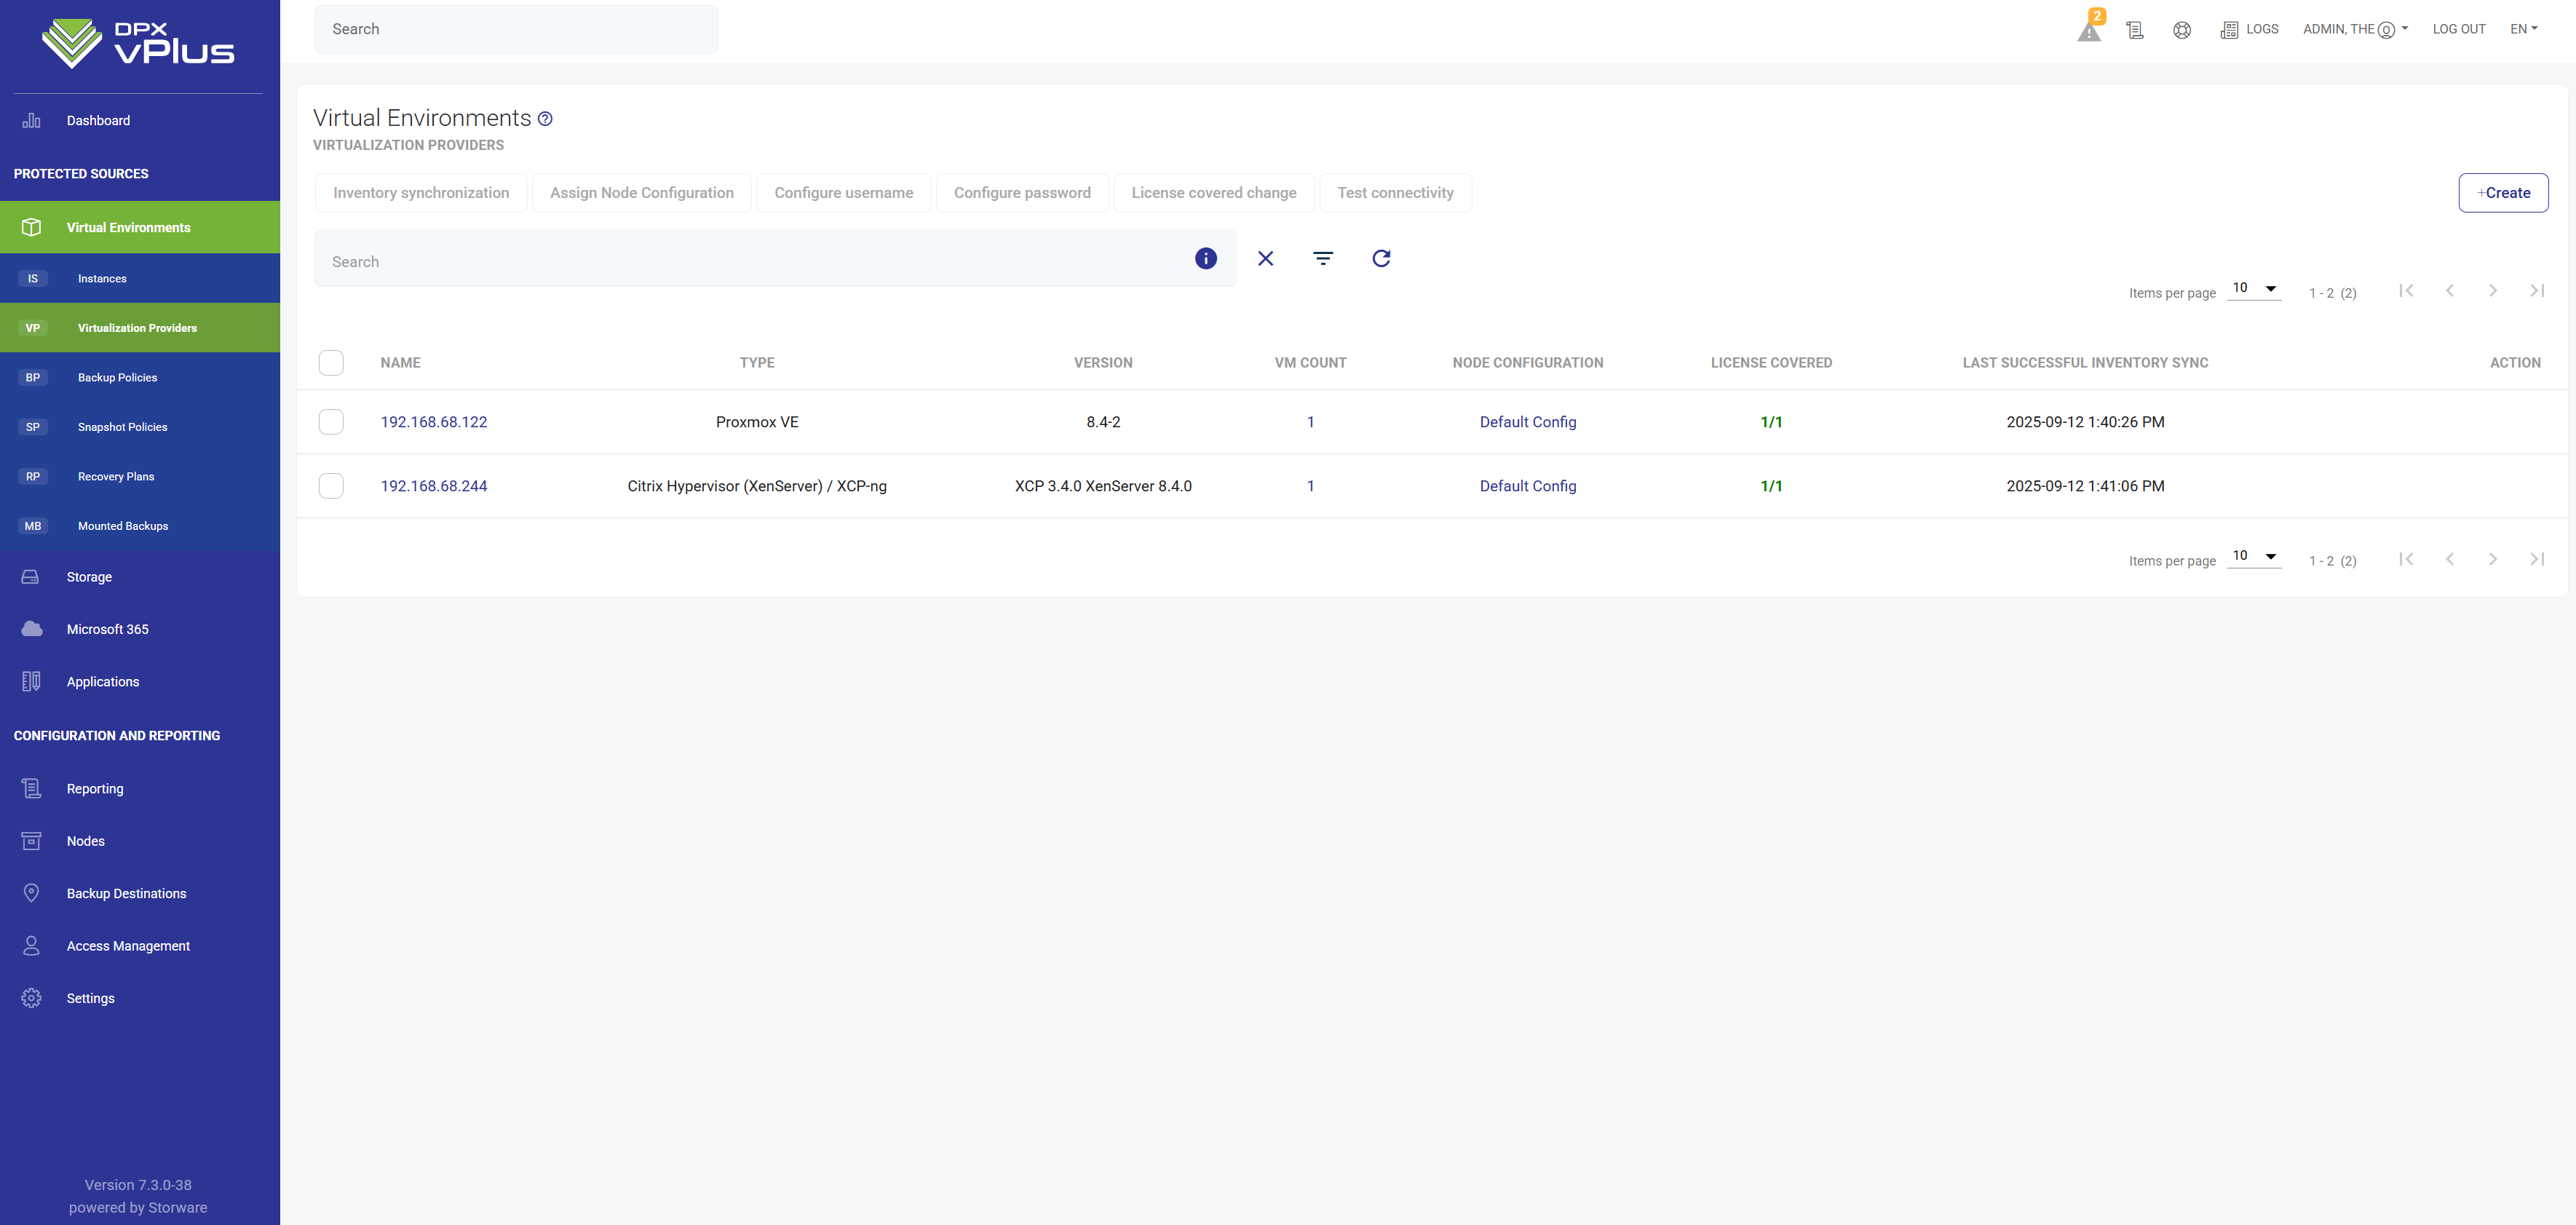Refresh the providers list with the reload icon

(1381, 258)
